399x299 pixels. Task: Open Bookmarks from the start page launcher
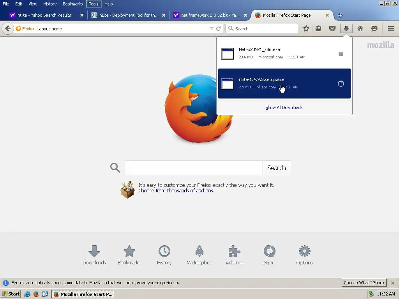pyautogui.click(x=129, y=255)
